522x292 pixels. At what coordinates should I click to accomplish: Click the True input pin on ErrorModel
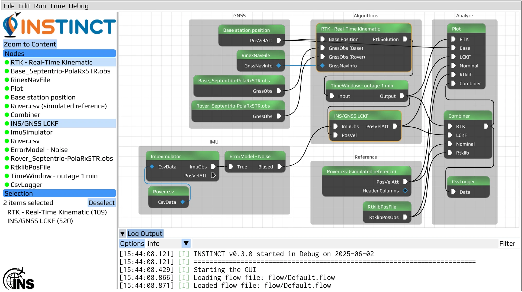tap(231, 167)
